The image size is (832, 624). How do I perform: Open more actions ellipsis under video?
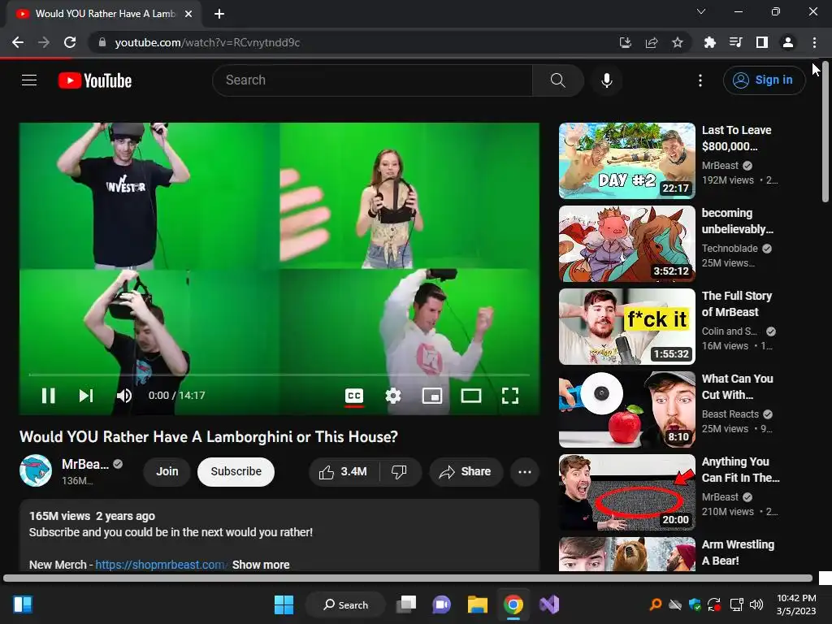coord(525,471)
